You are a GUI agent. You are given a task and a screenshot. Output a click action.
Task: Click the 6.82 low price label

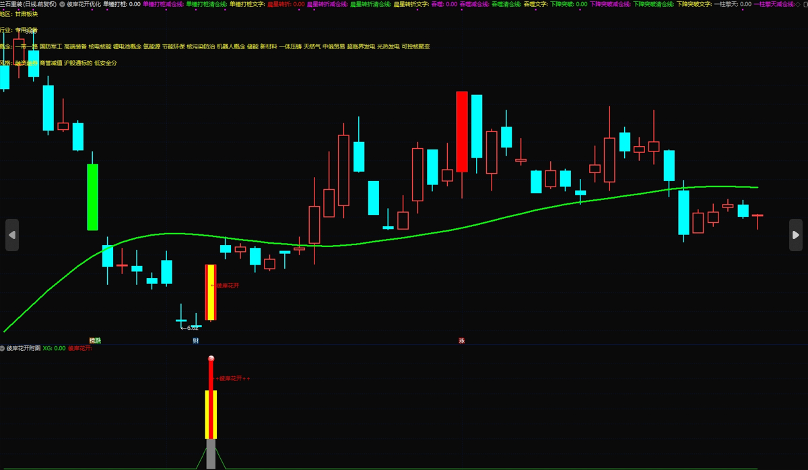(193, 328)
